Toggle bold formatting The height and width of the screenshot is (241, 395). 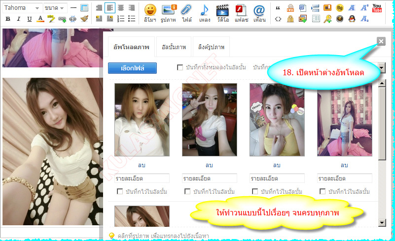pos(8,19)
